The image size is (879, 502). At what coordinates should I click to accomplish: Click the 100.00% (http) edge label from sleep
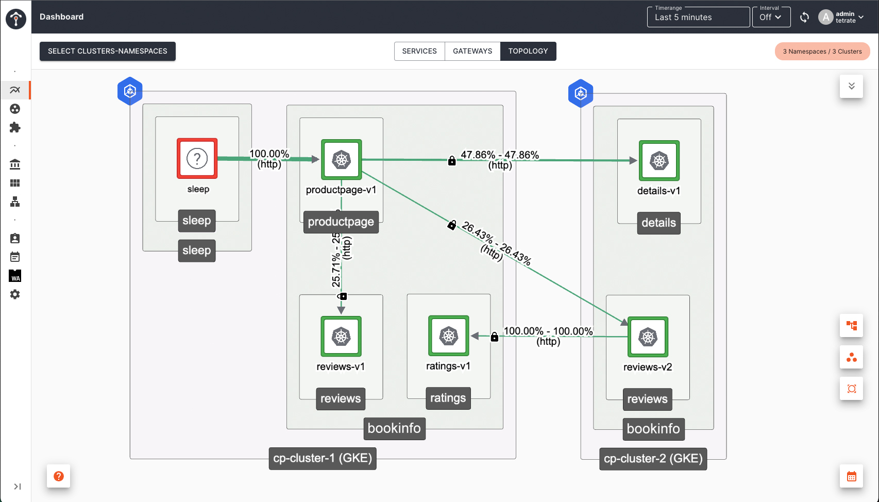tap(269, 159)
